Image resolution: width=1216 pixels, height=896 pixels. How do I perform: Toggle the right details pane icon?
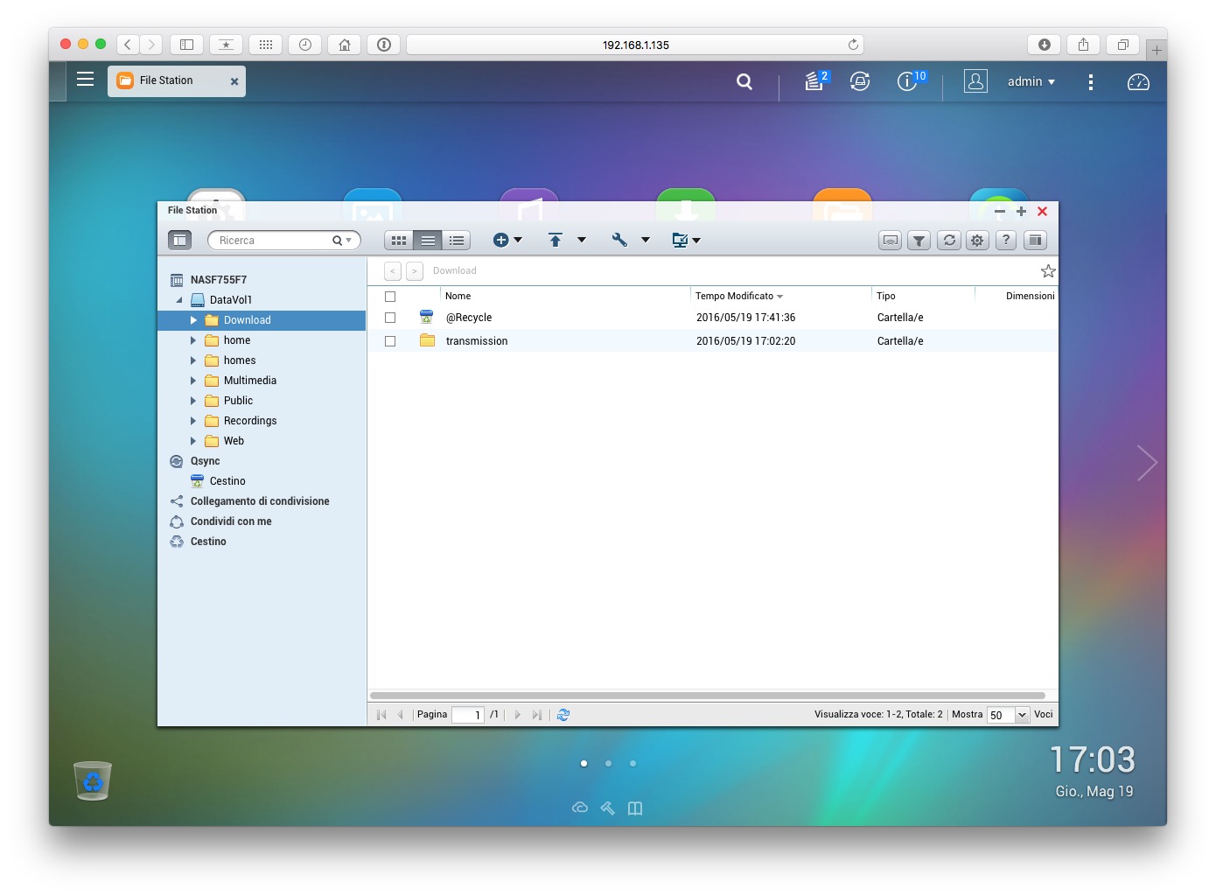click(x=1036, y=240)
